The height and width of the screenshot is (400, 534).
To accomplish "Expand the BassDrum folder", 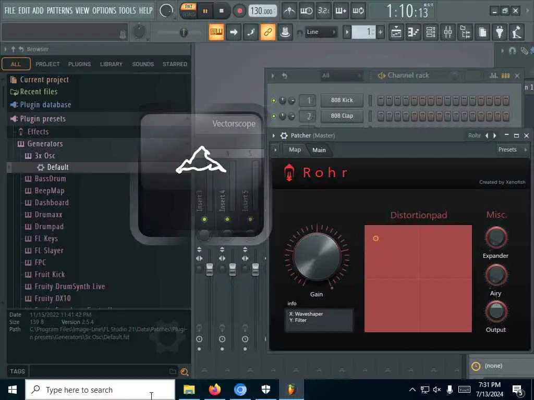I will pyautogui.click(x=50, y=179).
